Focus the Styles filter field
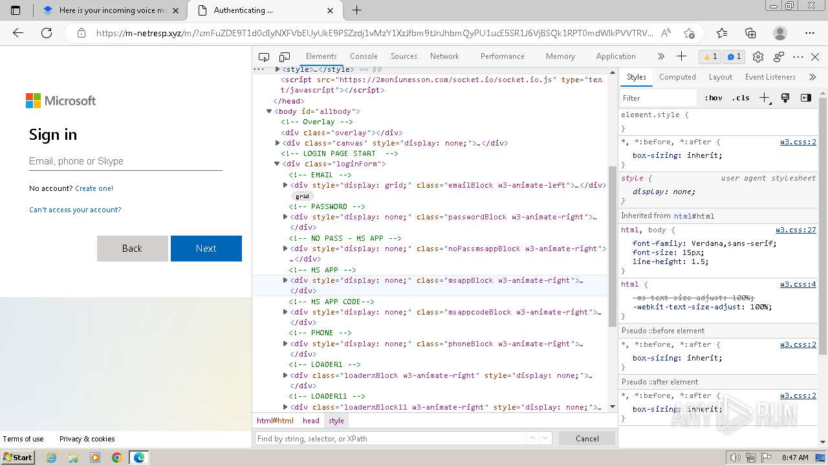Screen dimensions: 828x466 (x=659, y=98)
